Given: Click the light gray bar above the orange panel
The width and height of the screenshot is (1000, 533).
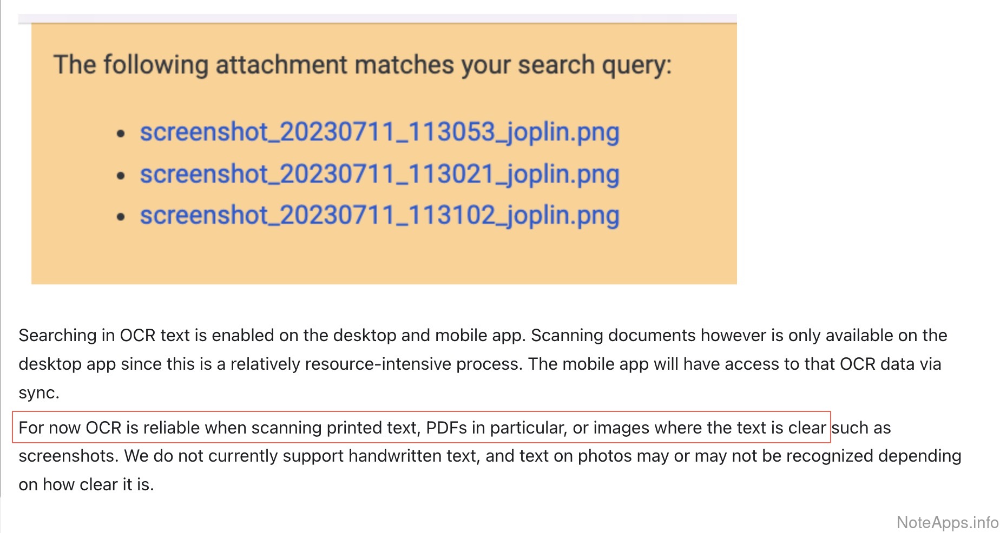Looking at the screenshot, I should [377, 19].
